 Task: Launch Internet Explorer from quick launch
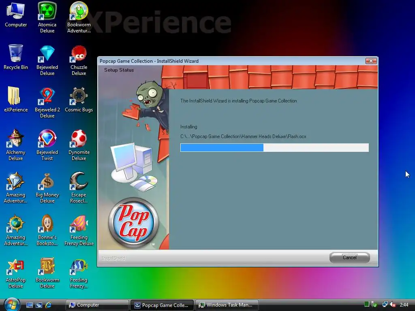point(48,305)
